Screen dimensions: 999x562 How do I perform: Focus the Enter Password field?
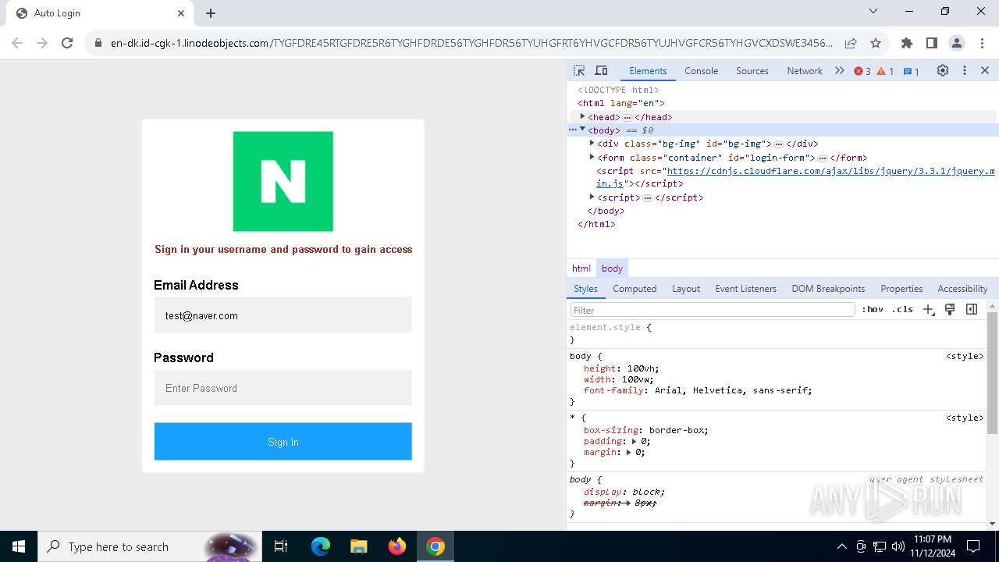[283, 388]
